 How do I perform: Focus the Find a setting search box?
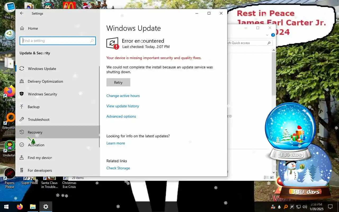point(58,41)
